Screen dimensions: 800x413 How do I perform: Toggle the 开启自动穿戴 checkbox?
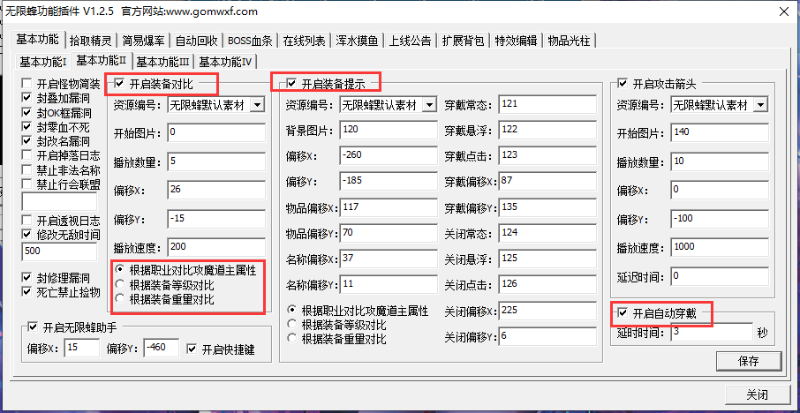[623, 313]
